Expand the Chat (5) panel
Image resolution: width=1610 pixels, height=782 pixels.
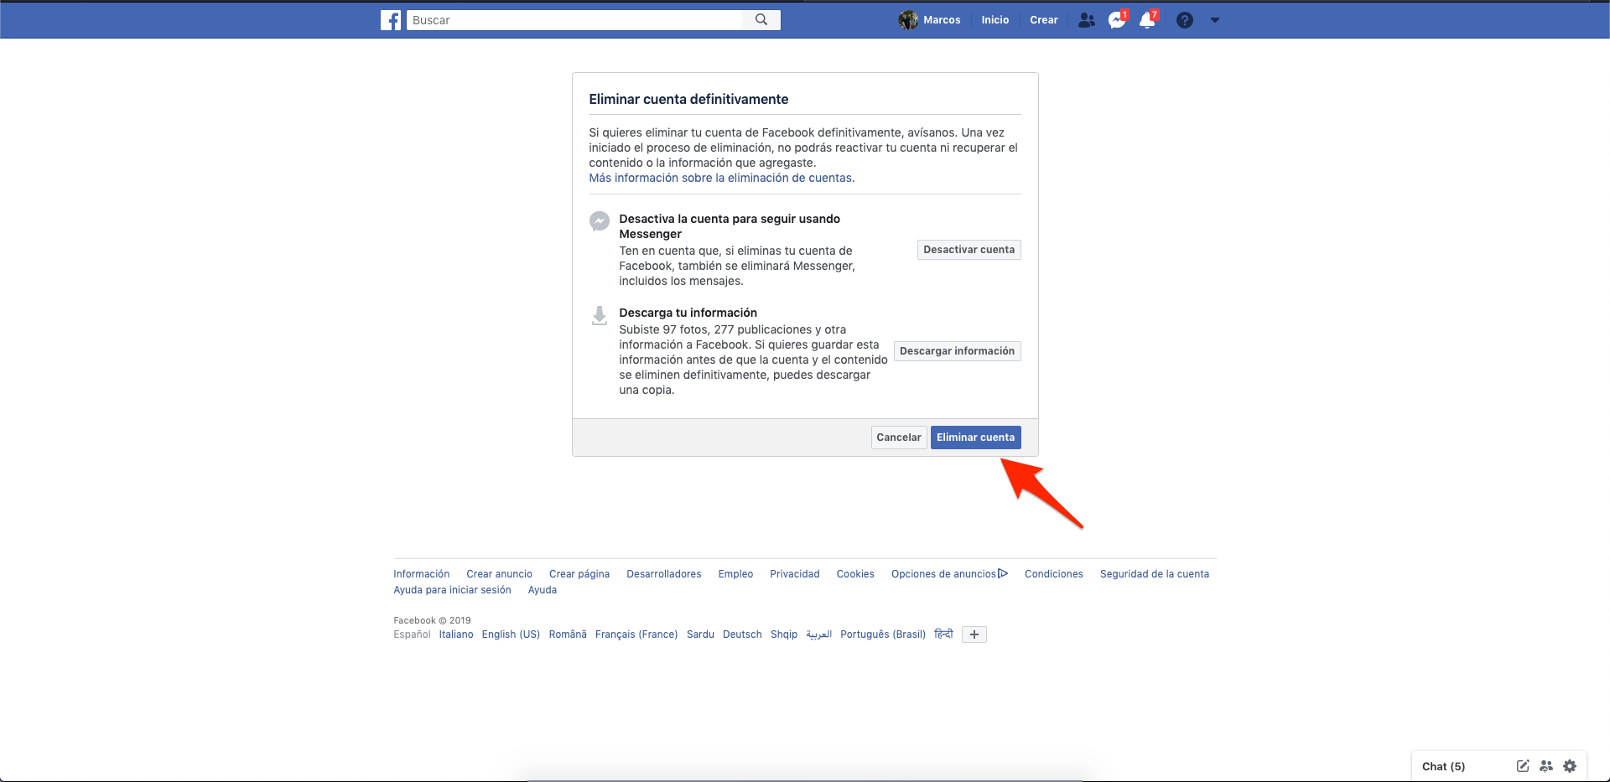pos(1443,766)
